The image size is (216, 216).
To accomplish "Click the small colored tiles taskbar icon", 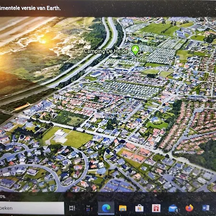I will tap(89, 208).
